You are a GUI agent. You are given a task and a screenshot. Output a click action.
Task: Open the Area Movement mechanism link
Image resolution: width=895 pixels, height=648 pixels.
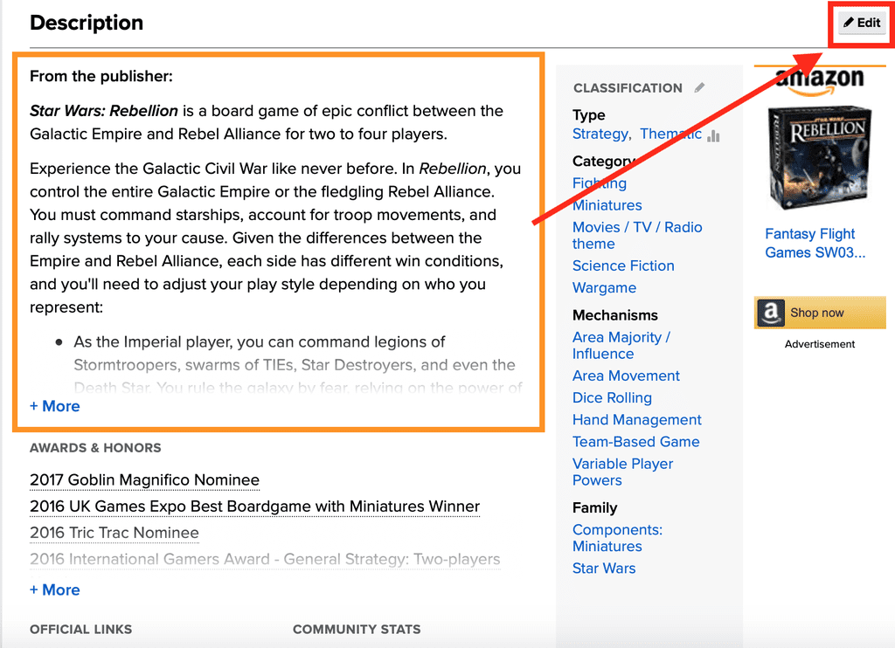click(x=626, y=376)
